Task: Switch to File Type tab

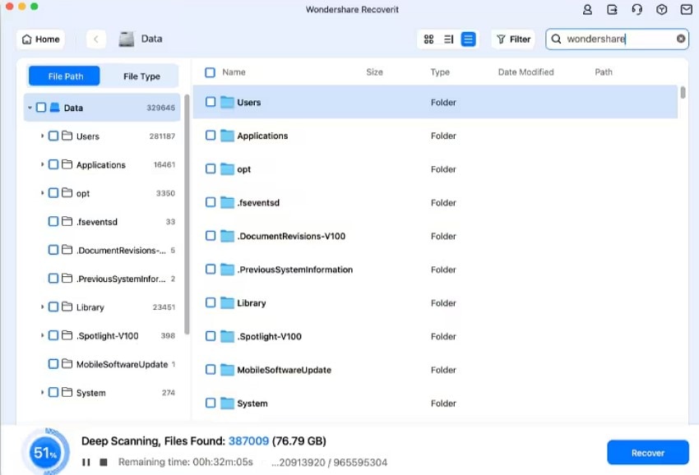Action: click(x=141, y=76)
